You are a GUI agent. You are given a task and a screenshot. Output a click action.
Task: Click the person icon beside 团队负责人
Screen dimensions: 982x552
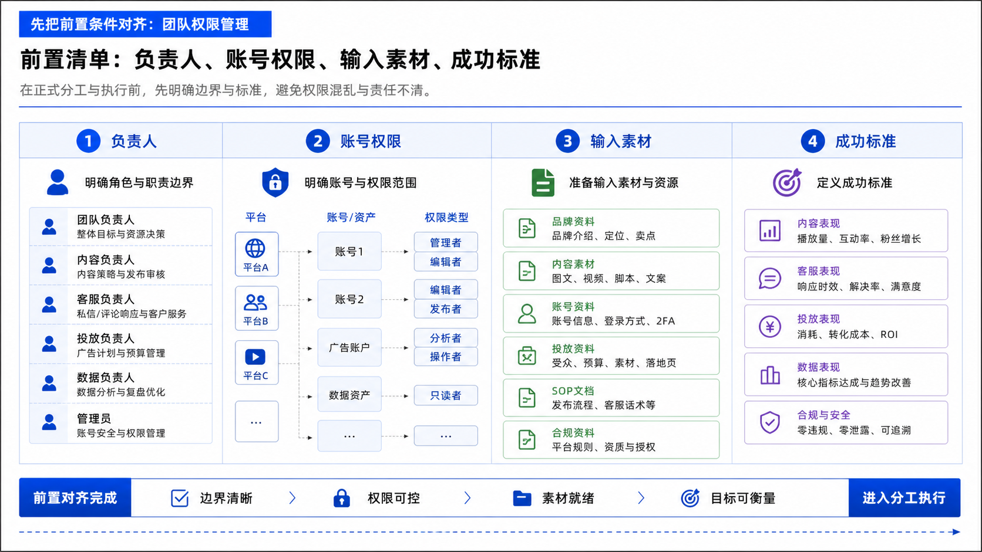coord(49,226)
